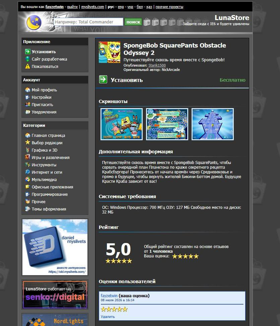Click the star icon next to Выбор редакции
The width and height of the screenshot is (280, 326).
(x=28, y=143)
